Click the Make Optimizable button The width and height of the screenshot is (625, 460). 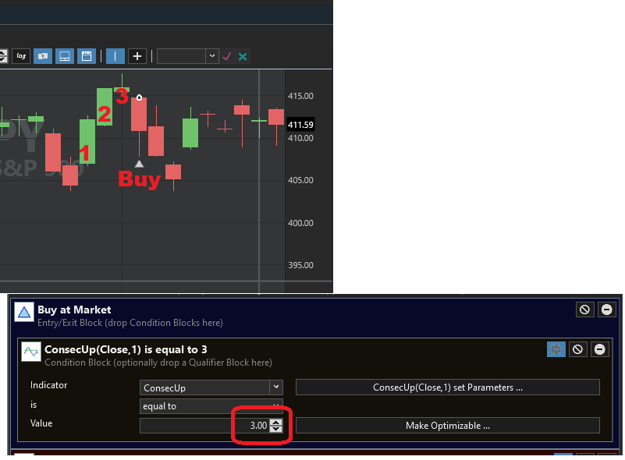click(448, 426)
